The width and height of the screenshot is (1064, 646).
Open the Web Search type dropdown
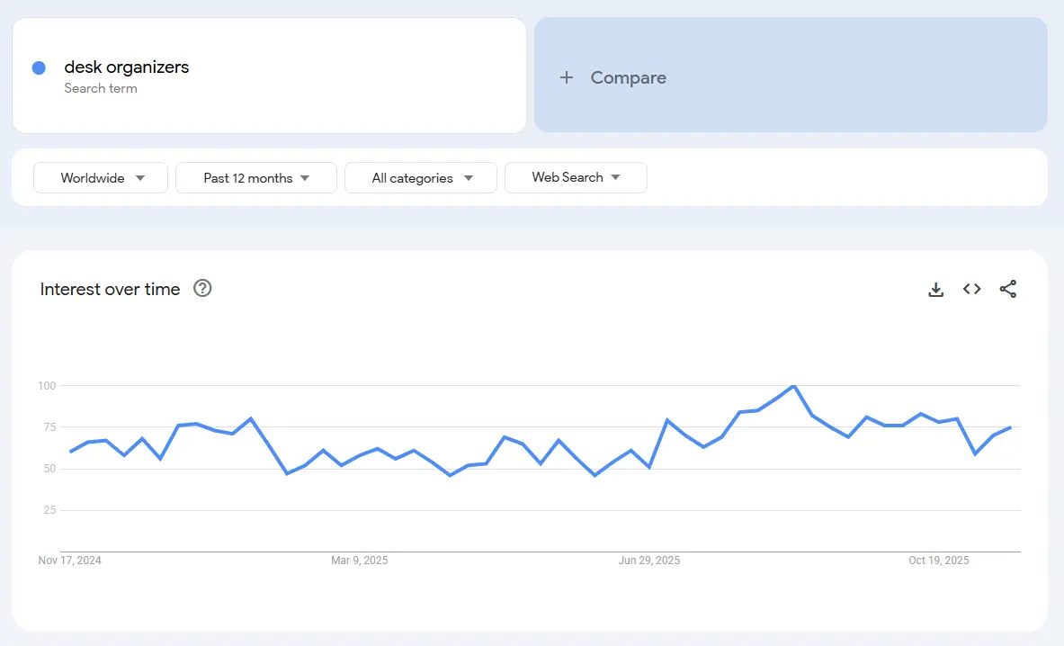576,178
